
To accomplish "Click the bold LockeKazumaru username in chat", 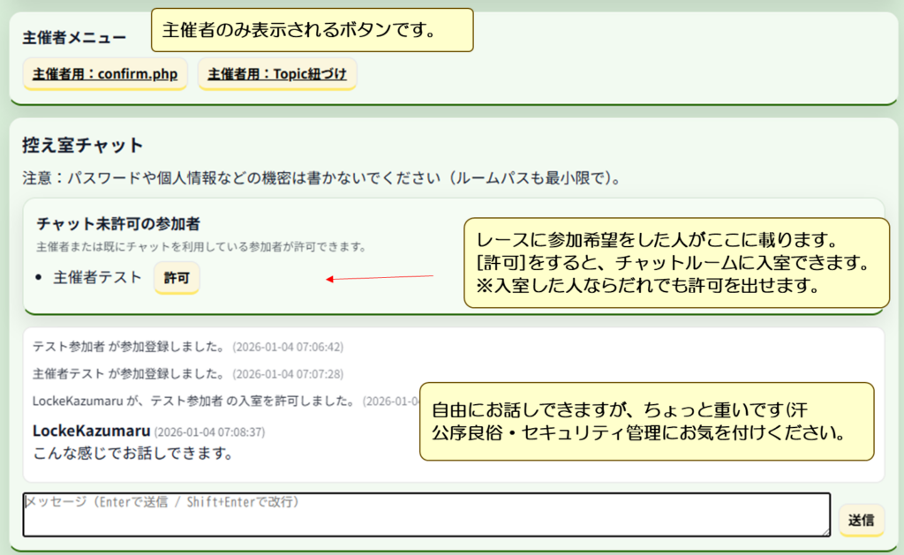I will (91, 431).
